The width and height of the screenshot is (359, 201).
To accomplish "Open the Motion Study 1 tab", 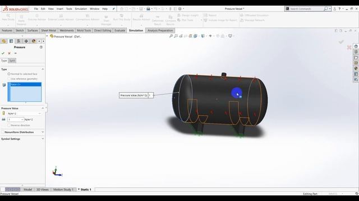I will [x=63, y=190].
